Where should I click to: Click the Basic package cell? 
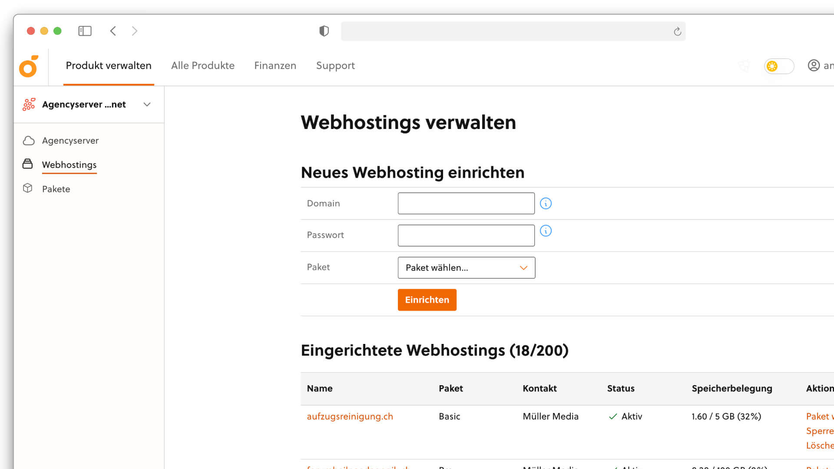click(449, 416)
